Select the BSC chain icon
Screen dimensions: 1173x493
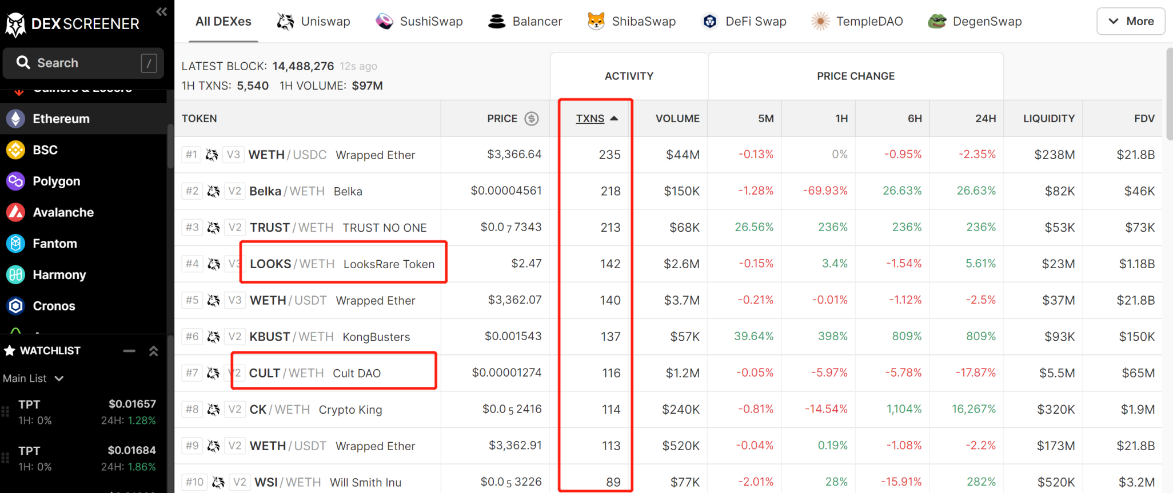click(15, 150)
